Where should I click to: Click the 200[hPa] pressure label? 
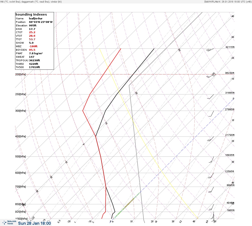pyautogui.click(x=20, y=74)
